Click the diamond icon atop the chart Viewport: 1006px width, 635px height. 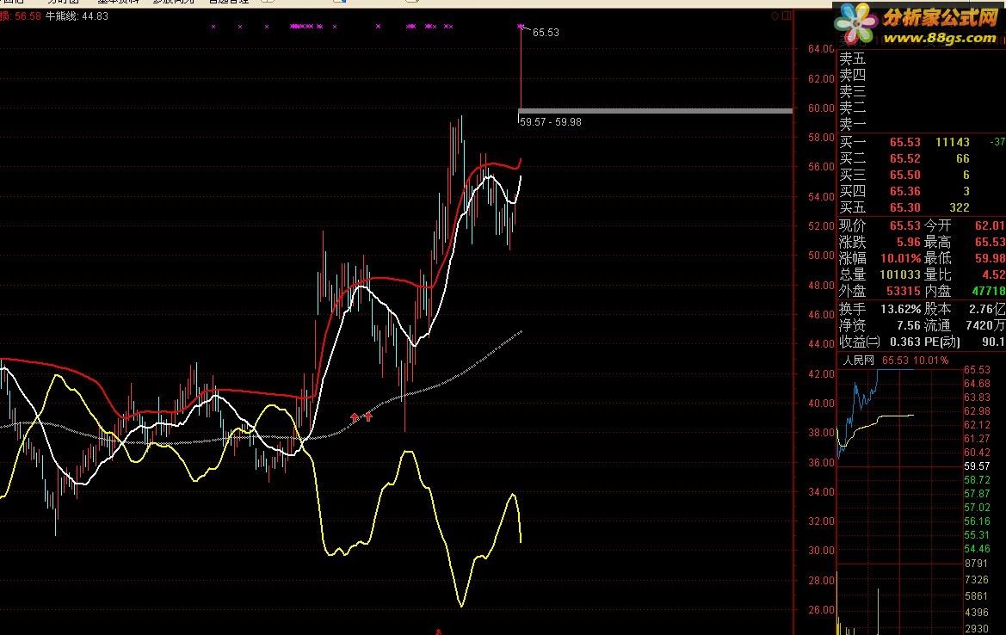click(775, 15)
